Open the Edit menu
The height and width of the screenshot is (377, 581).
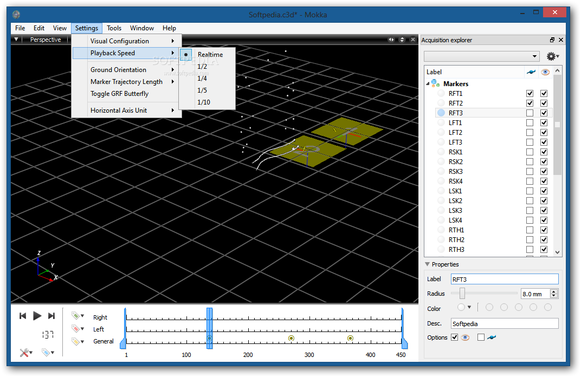(39, 28)
